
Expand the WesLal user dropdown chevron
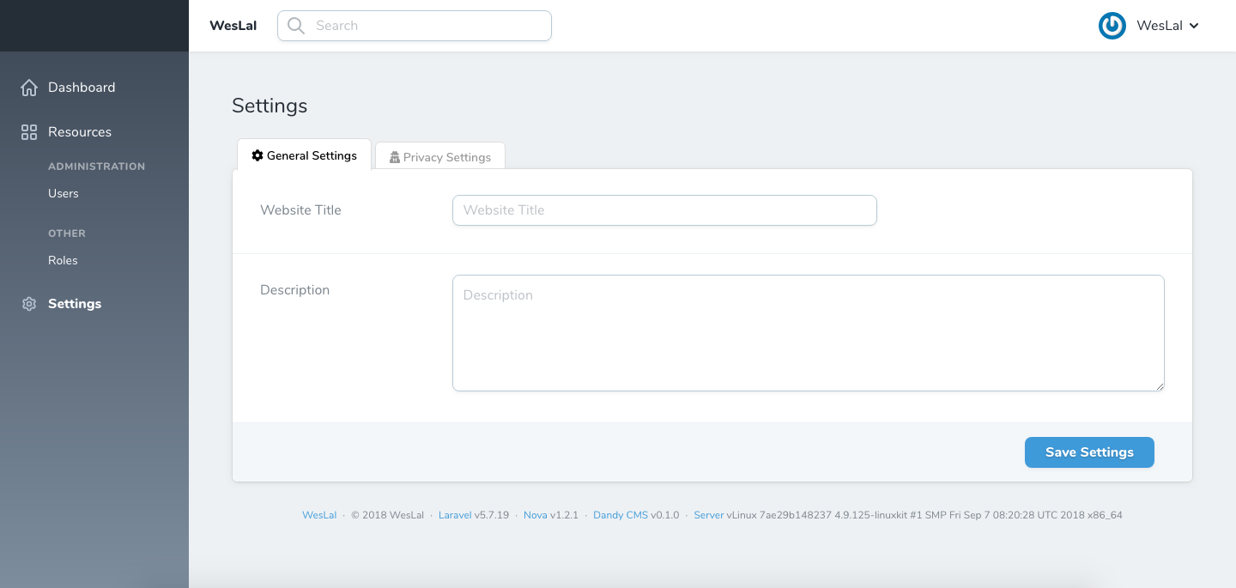[x=1194, y=26]
